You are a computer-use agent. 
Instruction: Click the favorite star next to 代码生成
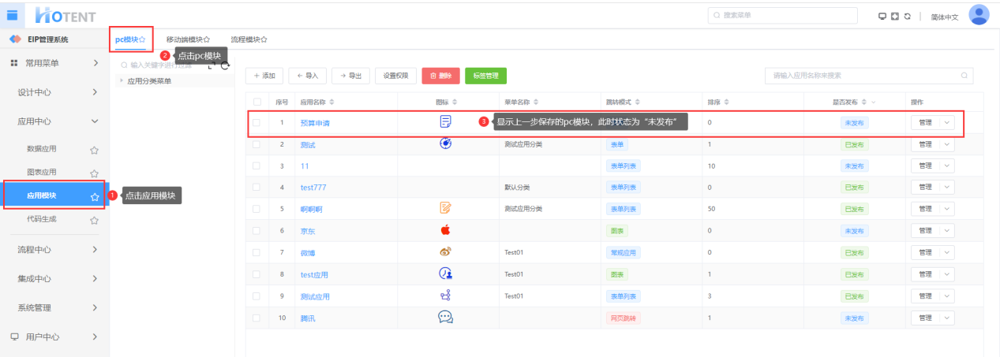(x=94, y=220)
